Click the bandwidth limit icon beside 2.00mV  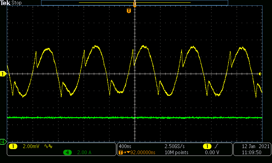49,146
